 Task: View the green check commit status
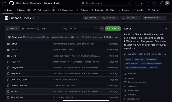(x=78, y=37)
